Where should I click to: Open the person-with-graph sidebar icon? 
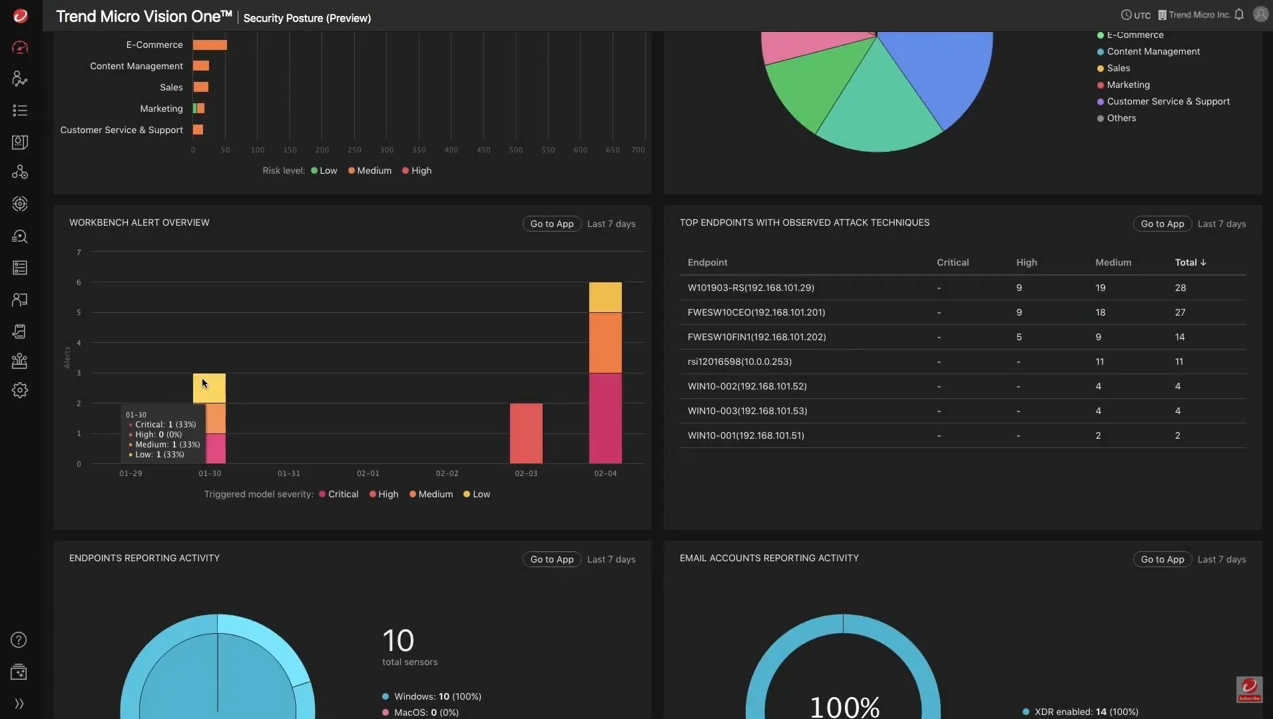pyautogui.click(x=20, y=79)
